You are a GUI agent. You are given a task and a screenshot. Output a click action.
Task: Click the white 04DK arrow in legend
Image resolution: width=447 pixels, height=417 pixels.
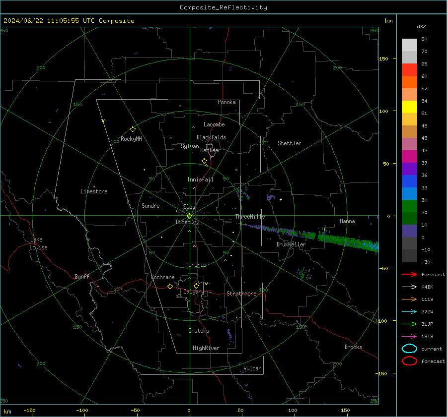pos(409,287)
